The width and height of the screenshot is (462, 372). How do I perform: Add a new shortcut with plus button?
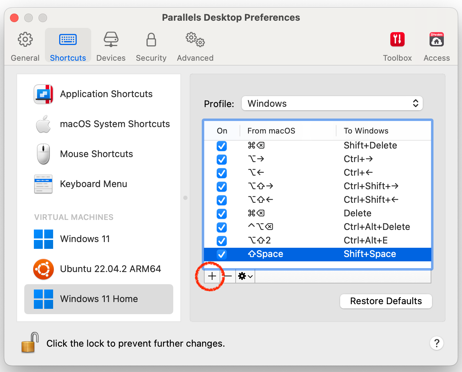click(x=212, y=276)
